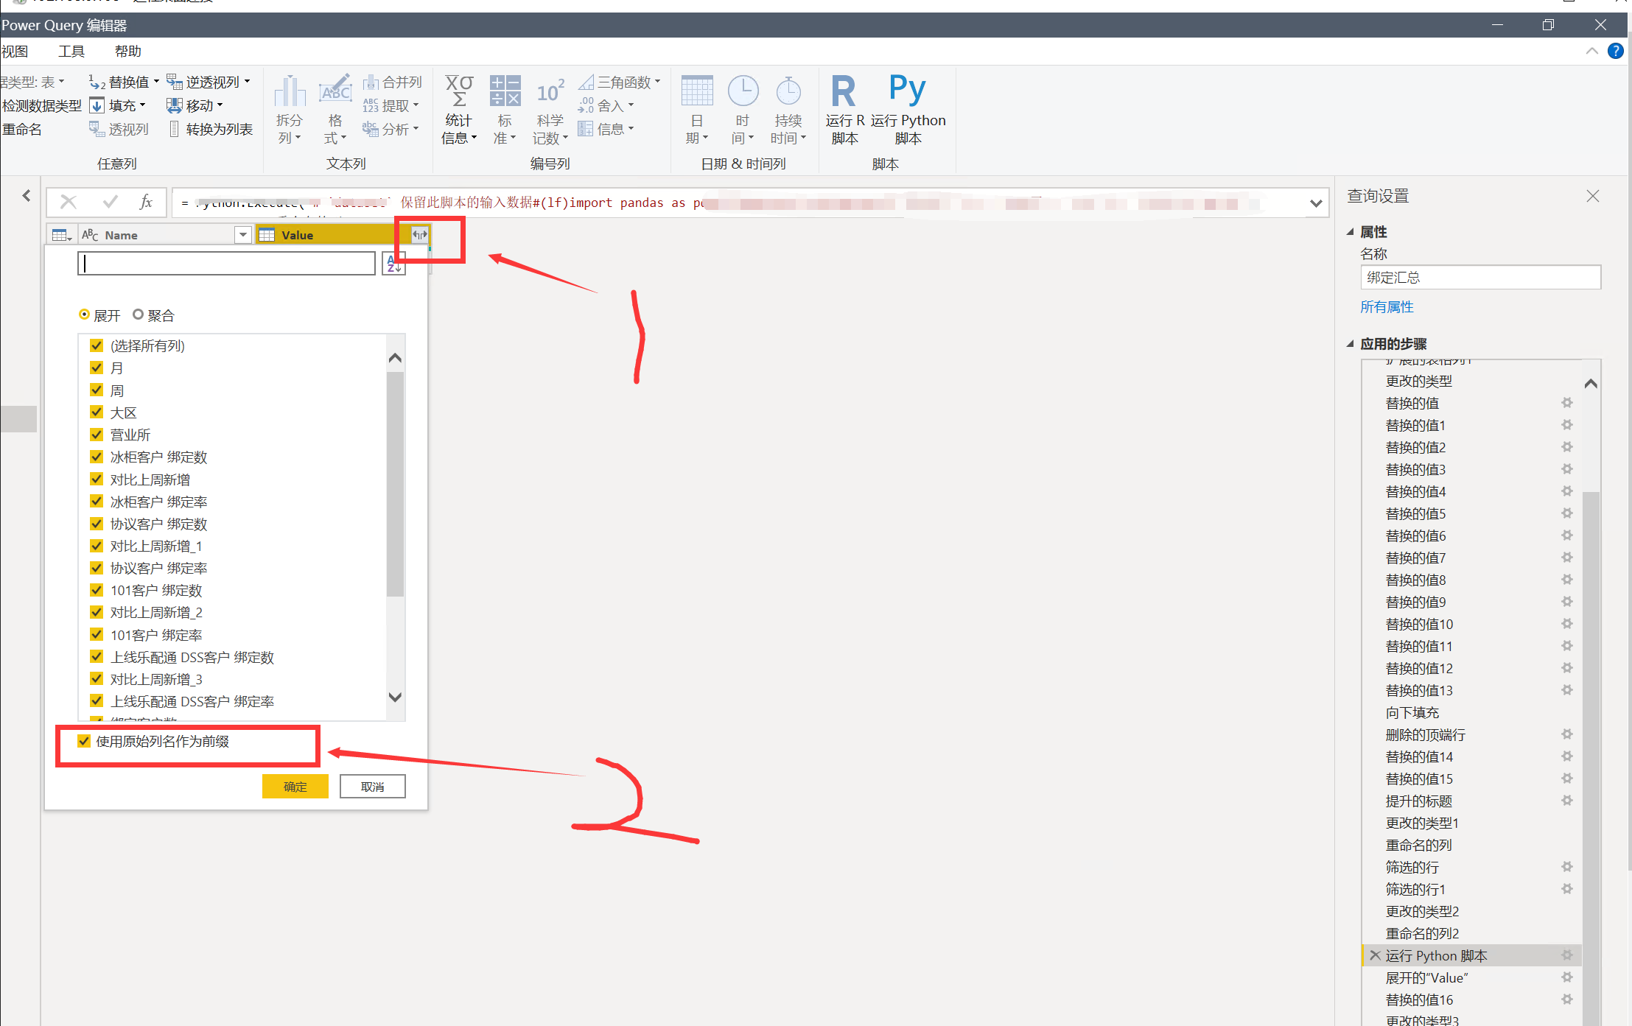Screen dimensions: 1632x1026
Task: Click 检测数据类型 to detect data types
Action: [x=42, y=105]
